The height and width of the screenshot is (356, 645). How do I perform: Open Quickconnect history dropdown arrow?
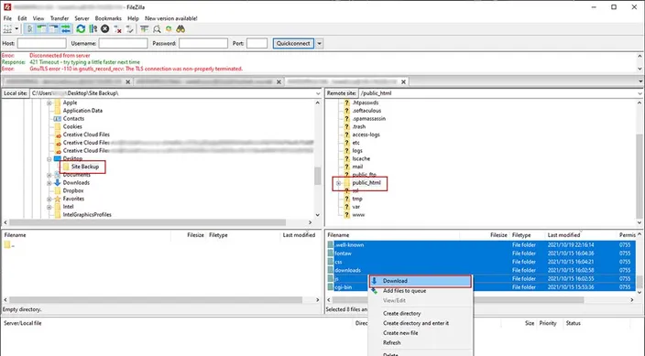tap(319, 44)
